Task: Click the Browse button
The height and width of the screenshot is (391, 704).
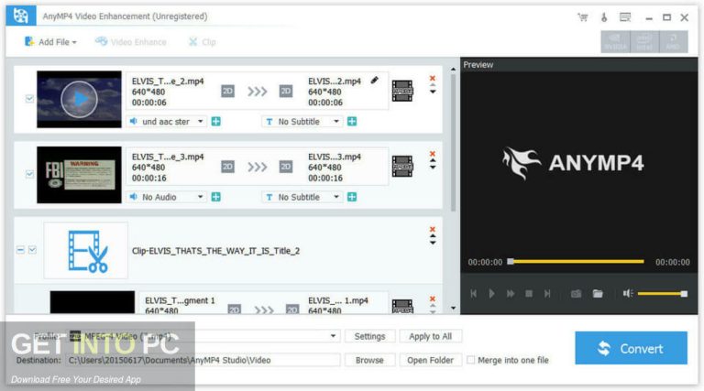Action: [x=369, y=360]
